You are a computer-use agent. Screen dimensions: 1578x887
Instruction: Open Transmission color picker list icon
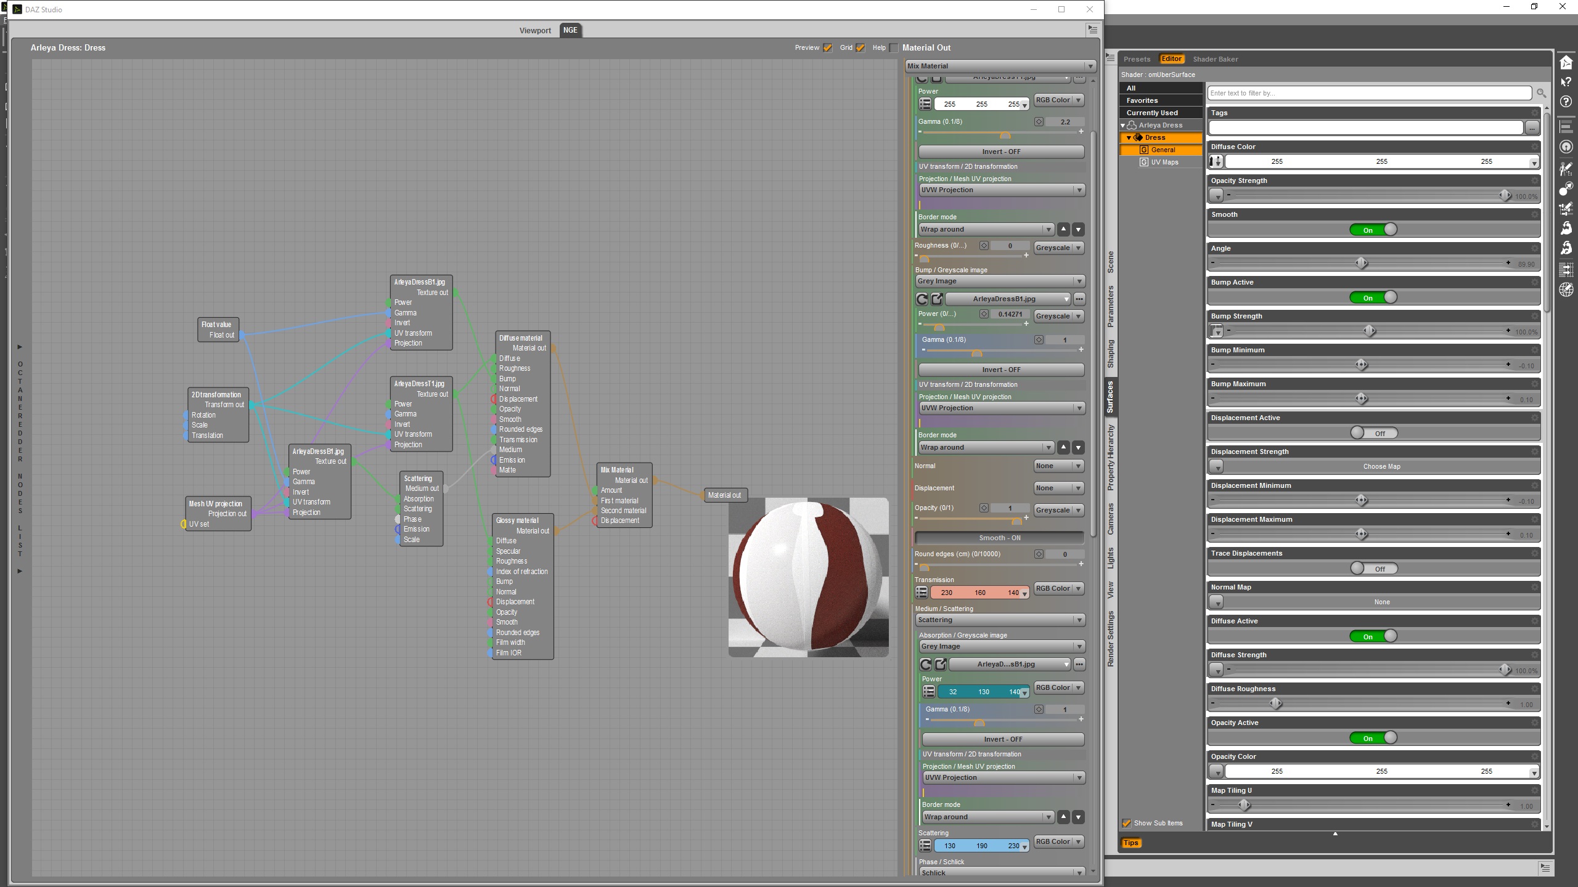(922, 593)
